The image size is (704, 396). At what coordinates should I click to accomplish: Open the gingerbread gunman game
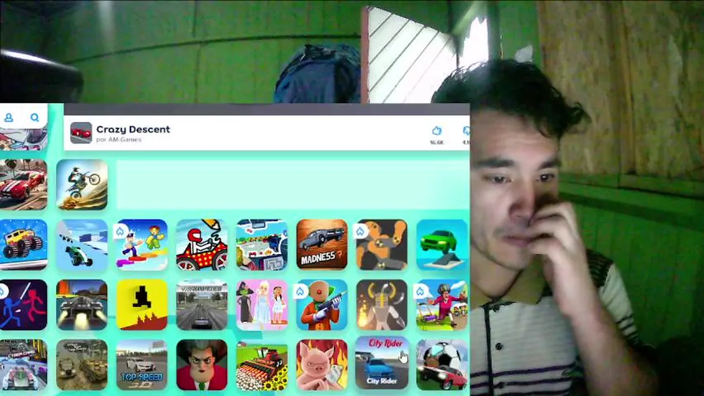click(322, 305)
